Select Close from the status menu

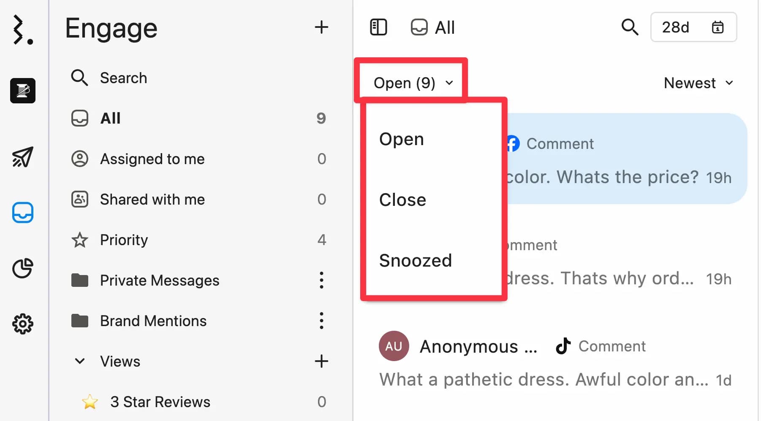[x=402, y=200]
